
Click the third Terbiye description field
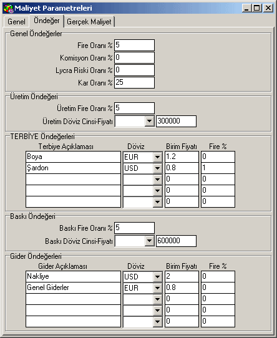point(73,179)
